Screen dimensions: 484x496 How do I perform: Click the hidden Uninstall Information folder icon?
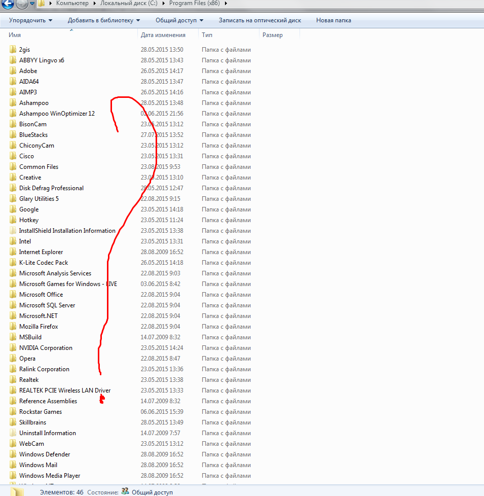point(13,433)
